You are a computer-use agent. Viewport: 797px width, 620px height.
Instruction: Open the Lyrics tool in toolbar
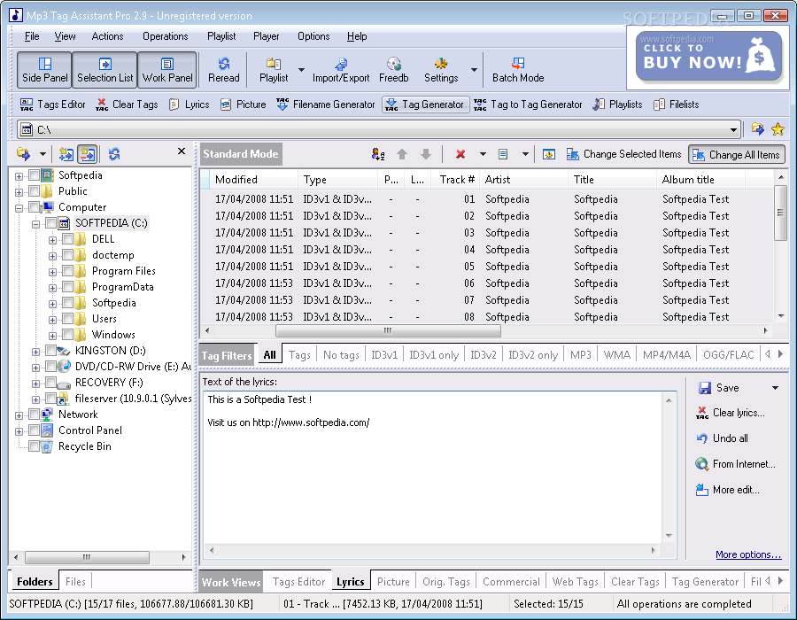[190, 105]
